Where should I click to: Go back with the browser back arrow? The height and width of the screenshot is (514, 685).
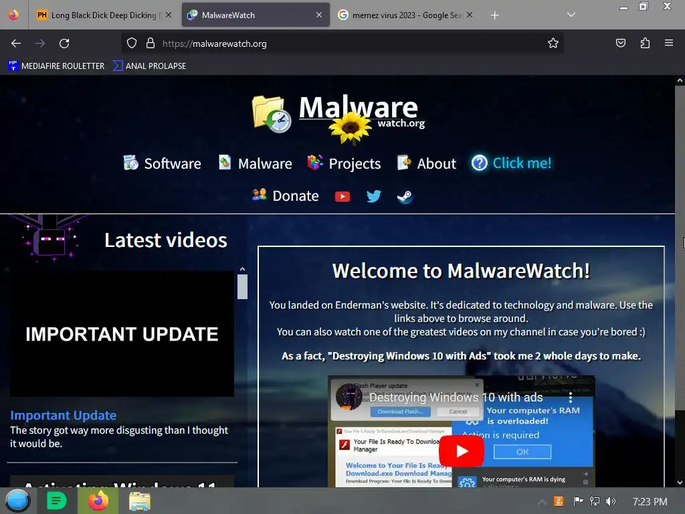(16, 44)
